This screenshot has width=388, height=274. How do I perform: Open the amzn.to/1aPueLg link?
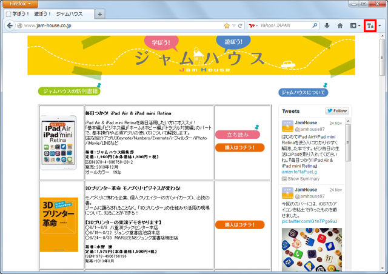[299, 172]
